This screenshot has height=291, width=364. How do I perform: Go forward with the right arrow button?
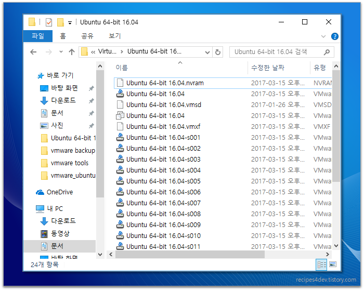pos(49,52)
